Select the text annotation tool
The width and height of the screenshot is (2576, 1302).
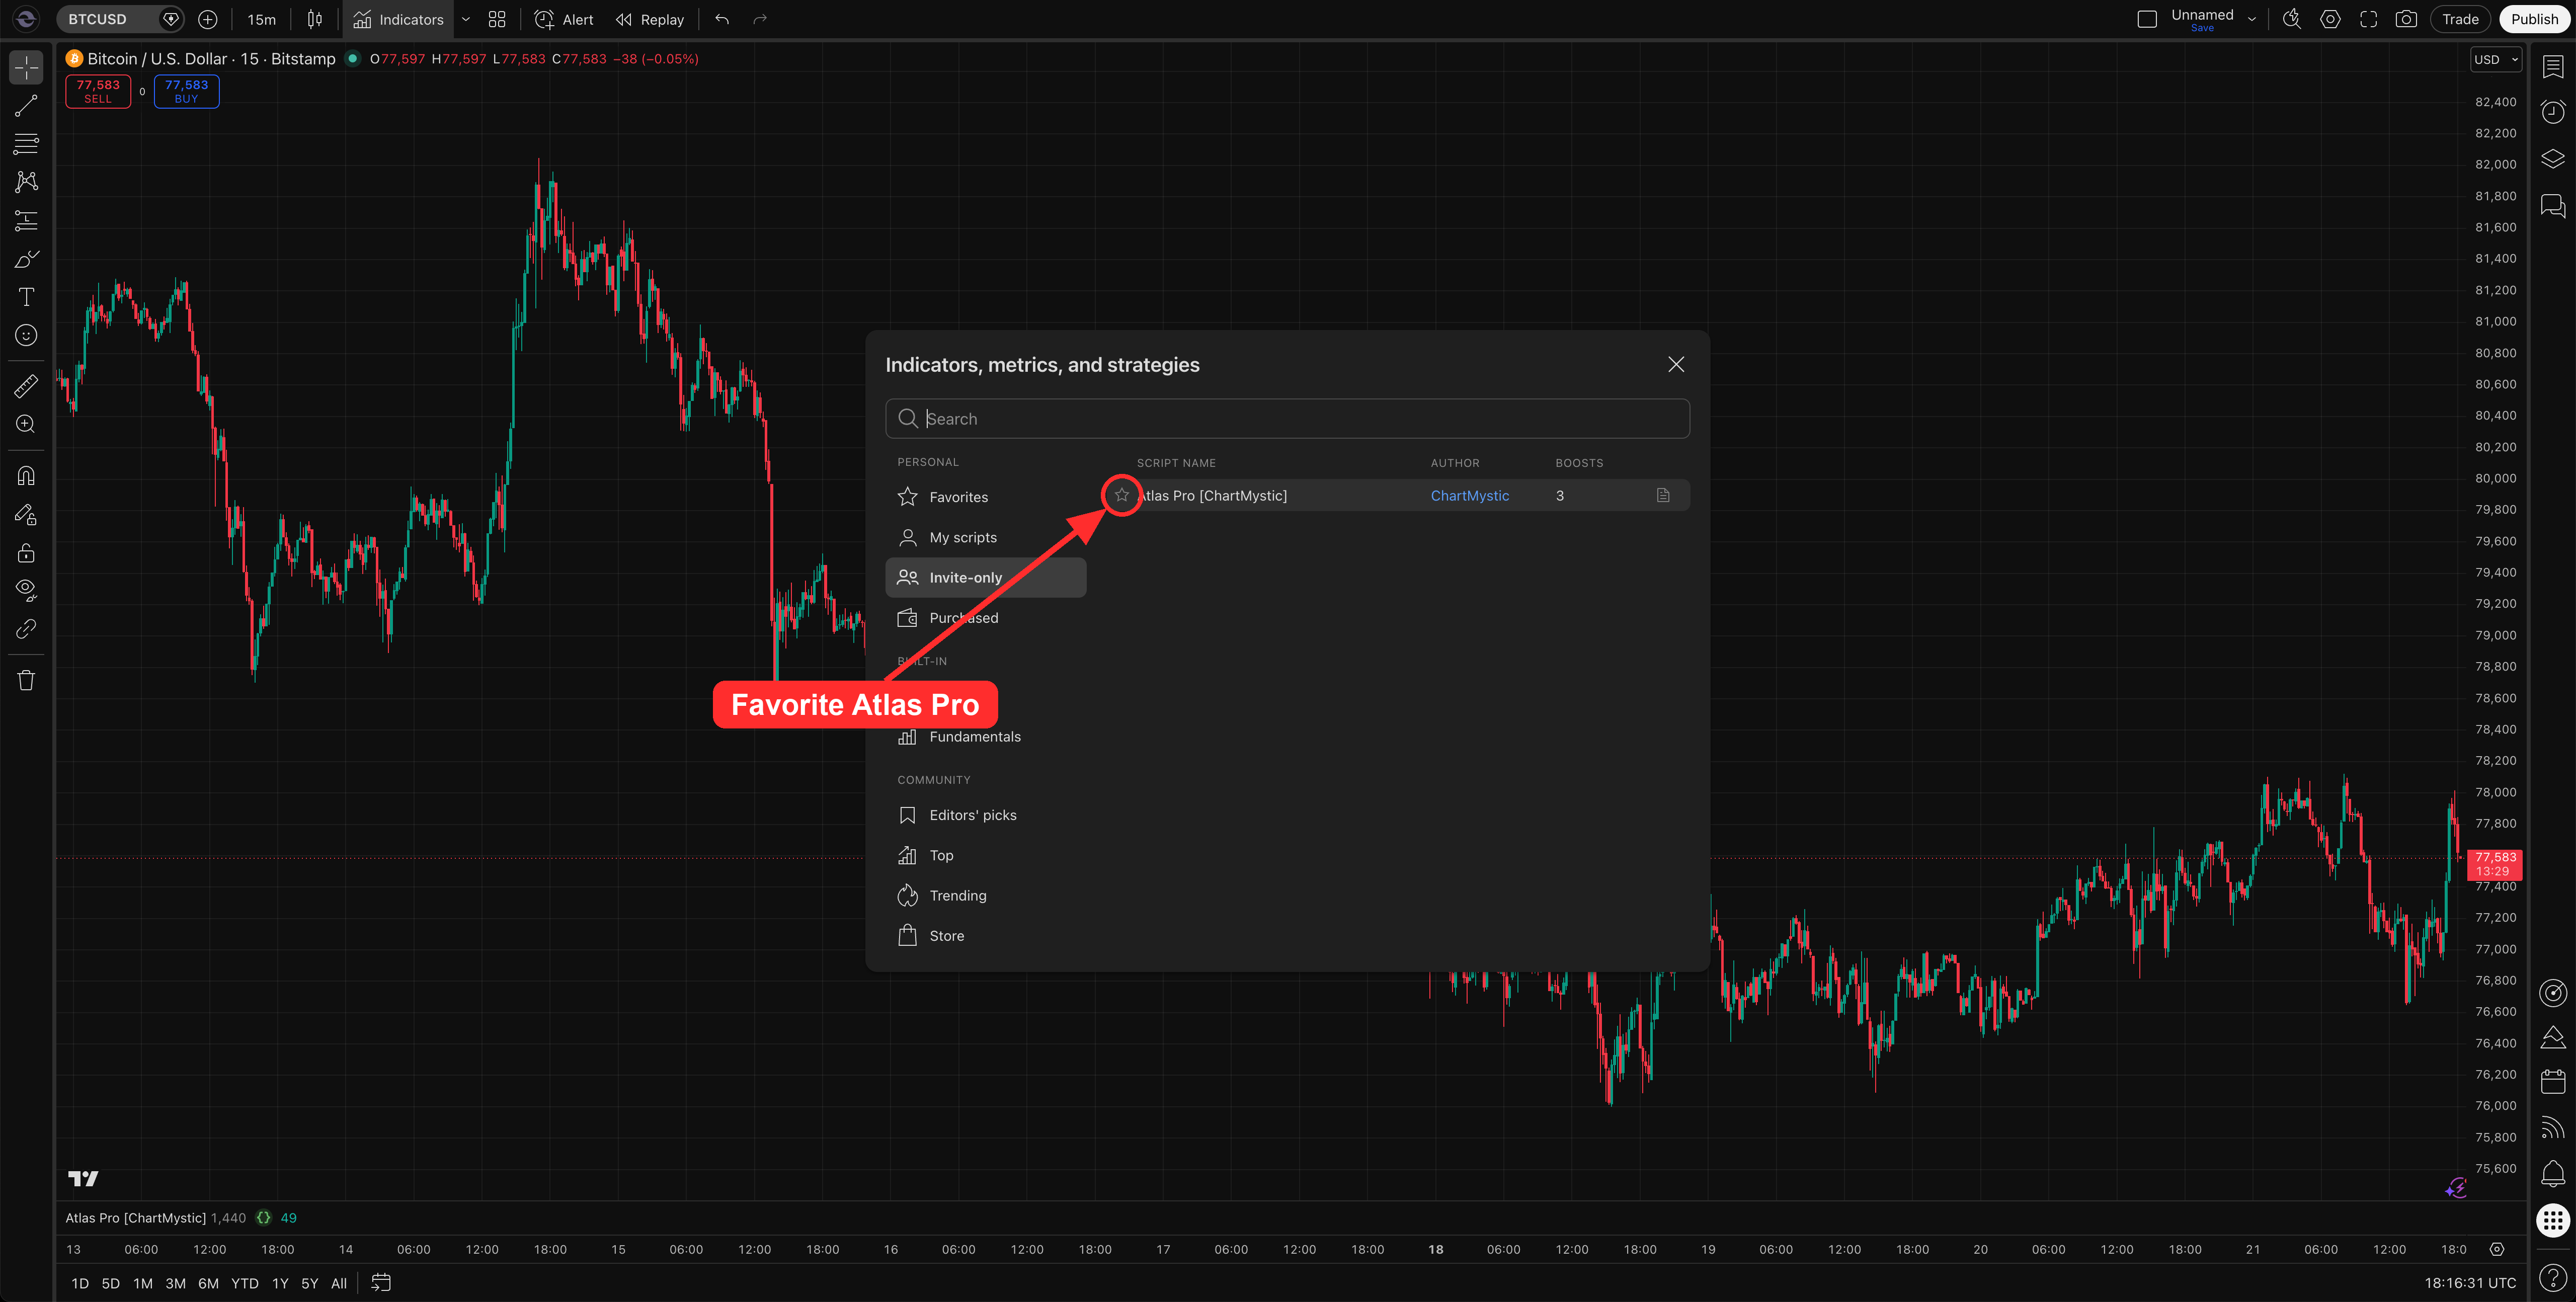click(x=26, y=297)
